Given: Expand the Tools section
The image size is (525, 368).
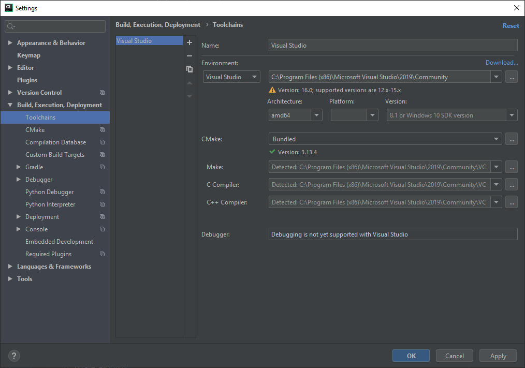Looking at the screenshot, I should pos(10,278).
